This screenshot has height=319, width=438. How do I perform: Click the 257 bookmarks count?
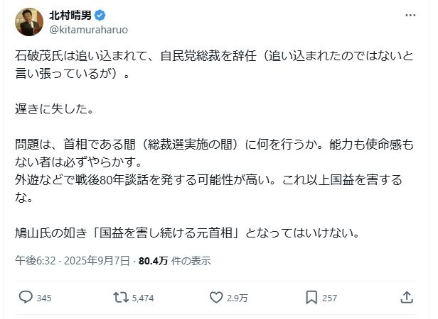point(330,298)
